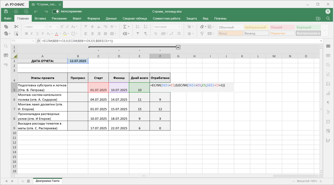Switch to the Формула ribbon tab
The image size is (334, 185).
(x=94, y=18)
